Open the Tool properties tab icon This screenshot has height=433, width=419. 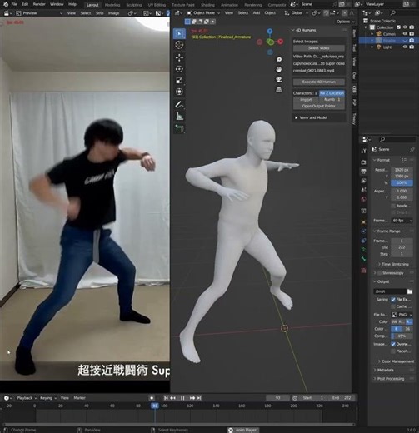(x=363, y=151)
